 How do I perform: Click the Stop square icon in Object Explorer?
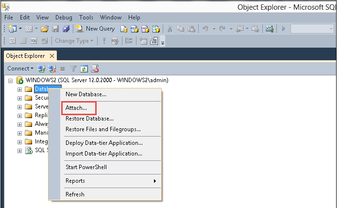pos(63,69)
